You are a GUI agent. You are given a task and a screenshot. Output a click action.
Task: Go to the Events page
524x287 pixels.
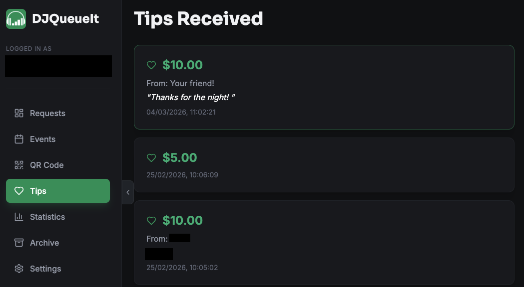[42, 139]
